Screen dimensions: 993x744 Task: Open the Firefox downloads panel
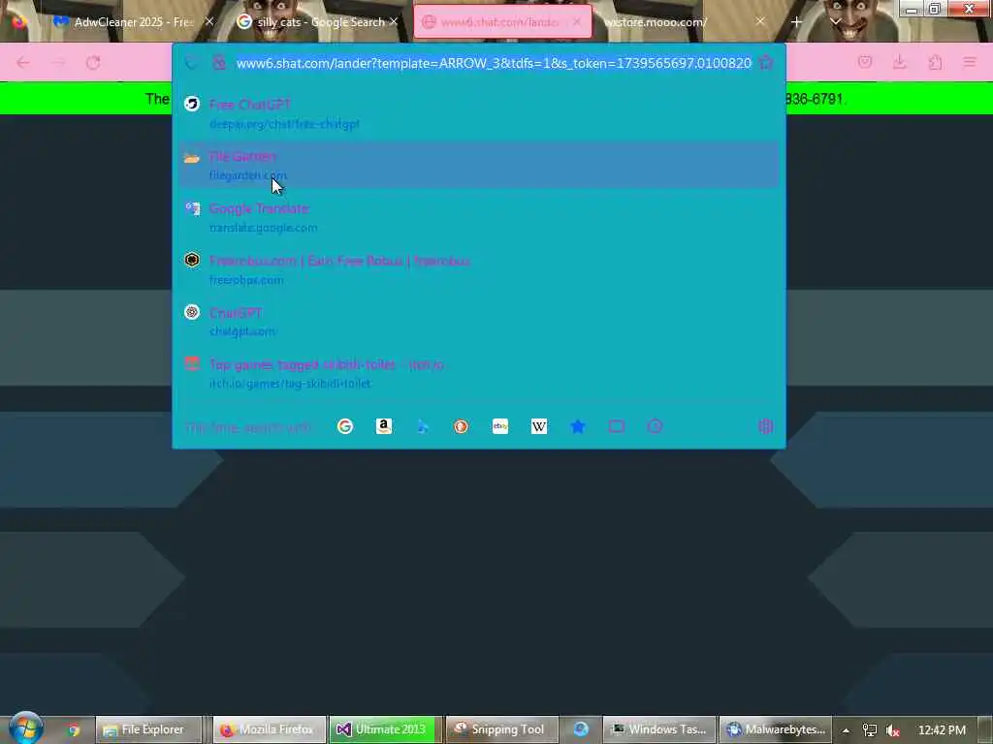point(899,62)
